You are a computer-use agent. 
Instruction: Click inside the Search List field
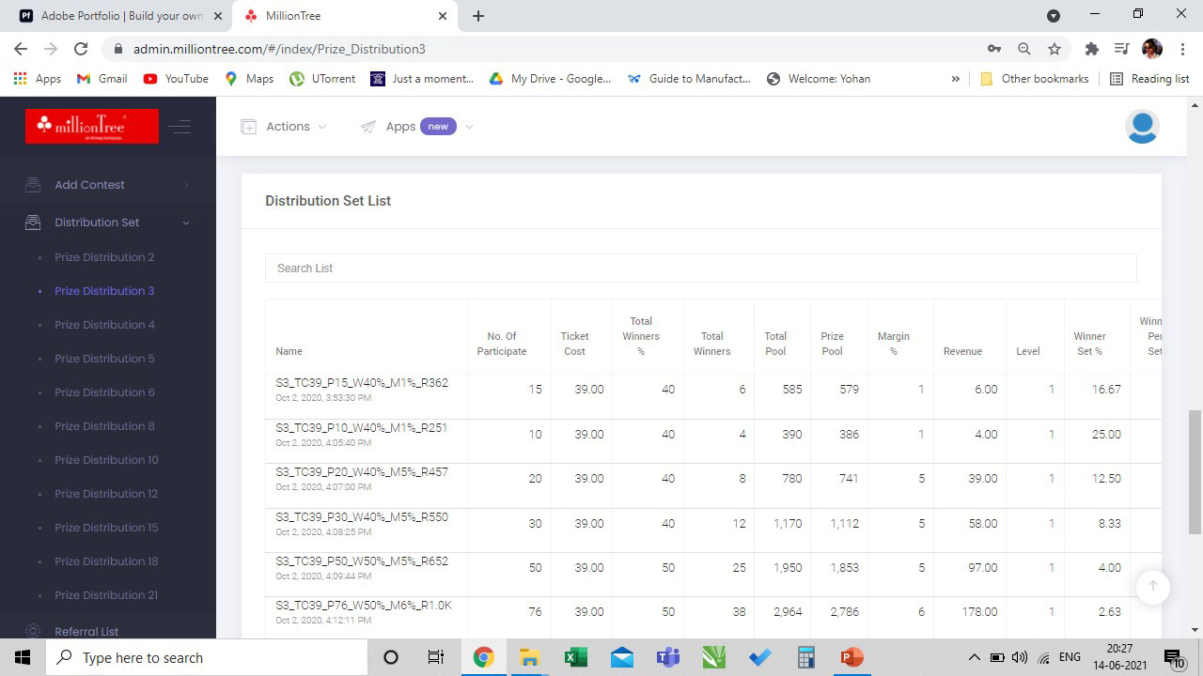[x=701, y=268]
